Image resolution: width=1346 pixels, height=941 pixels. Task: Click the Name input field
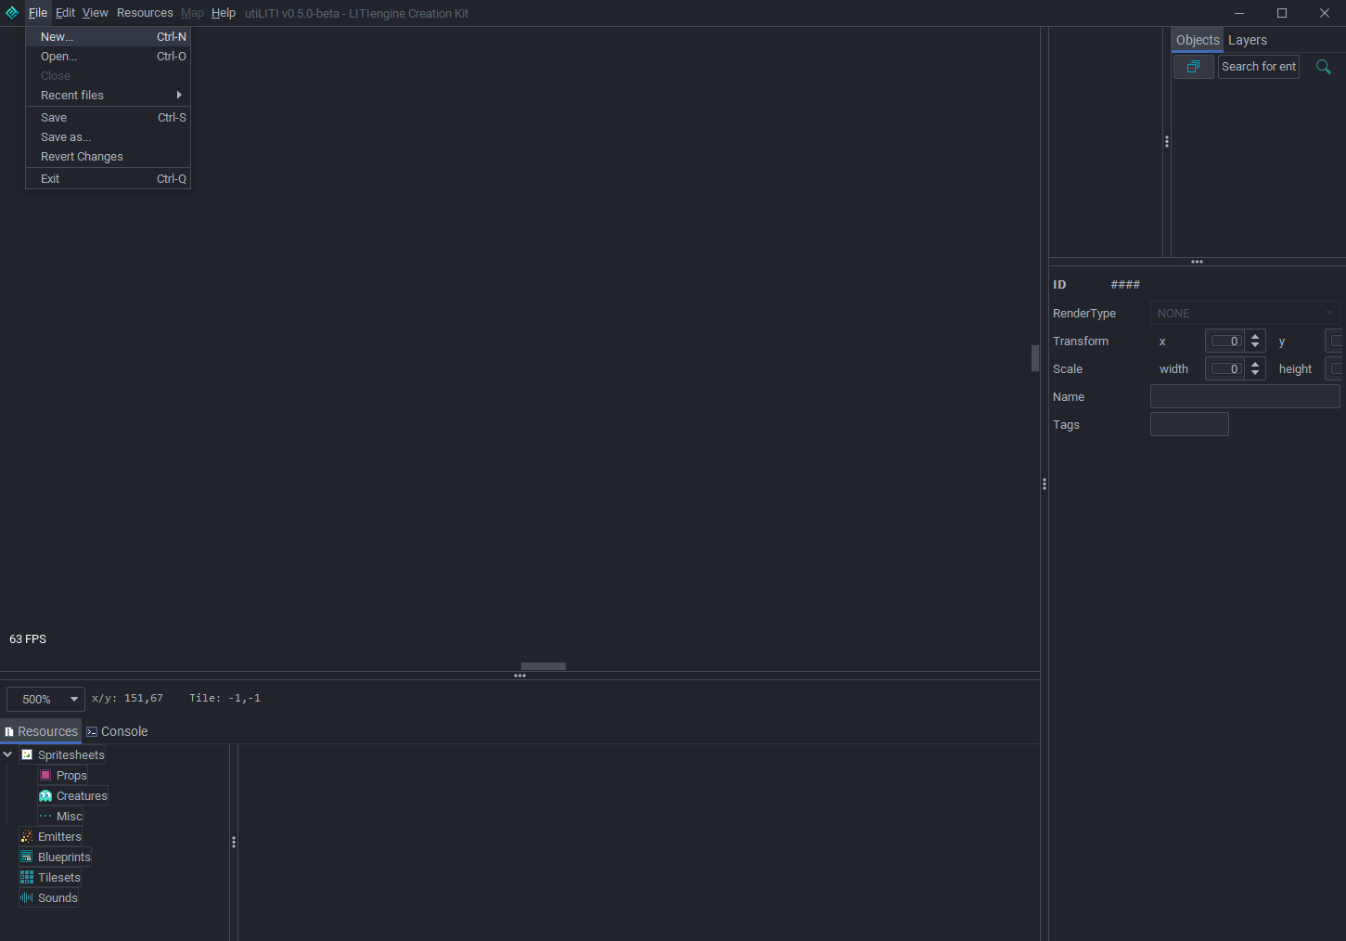[x=1245, y=396]
